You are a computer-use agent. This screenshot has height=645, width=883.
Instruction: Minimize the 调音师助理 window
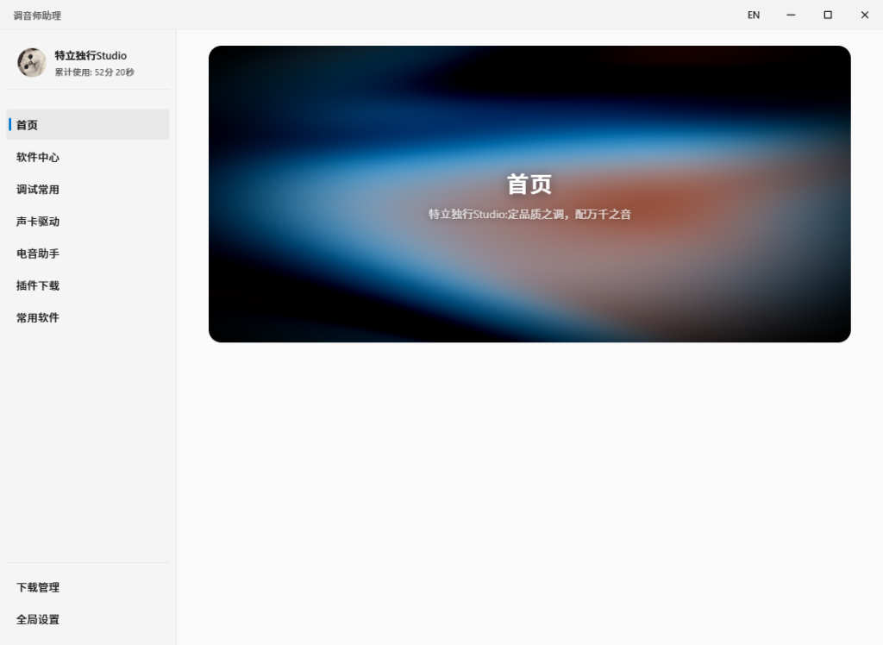[791, 15]
